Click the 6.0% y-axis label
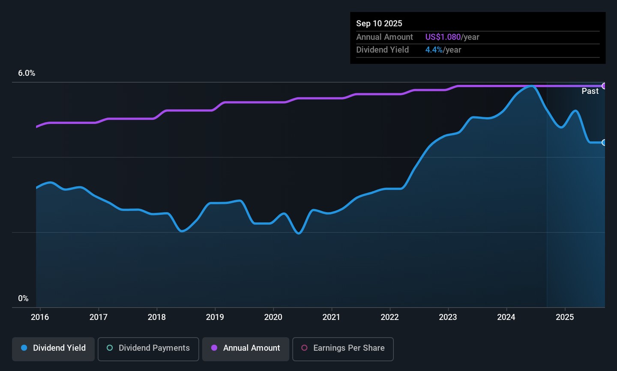This screenshot has height=371, width=617. (x=27, y=73)
